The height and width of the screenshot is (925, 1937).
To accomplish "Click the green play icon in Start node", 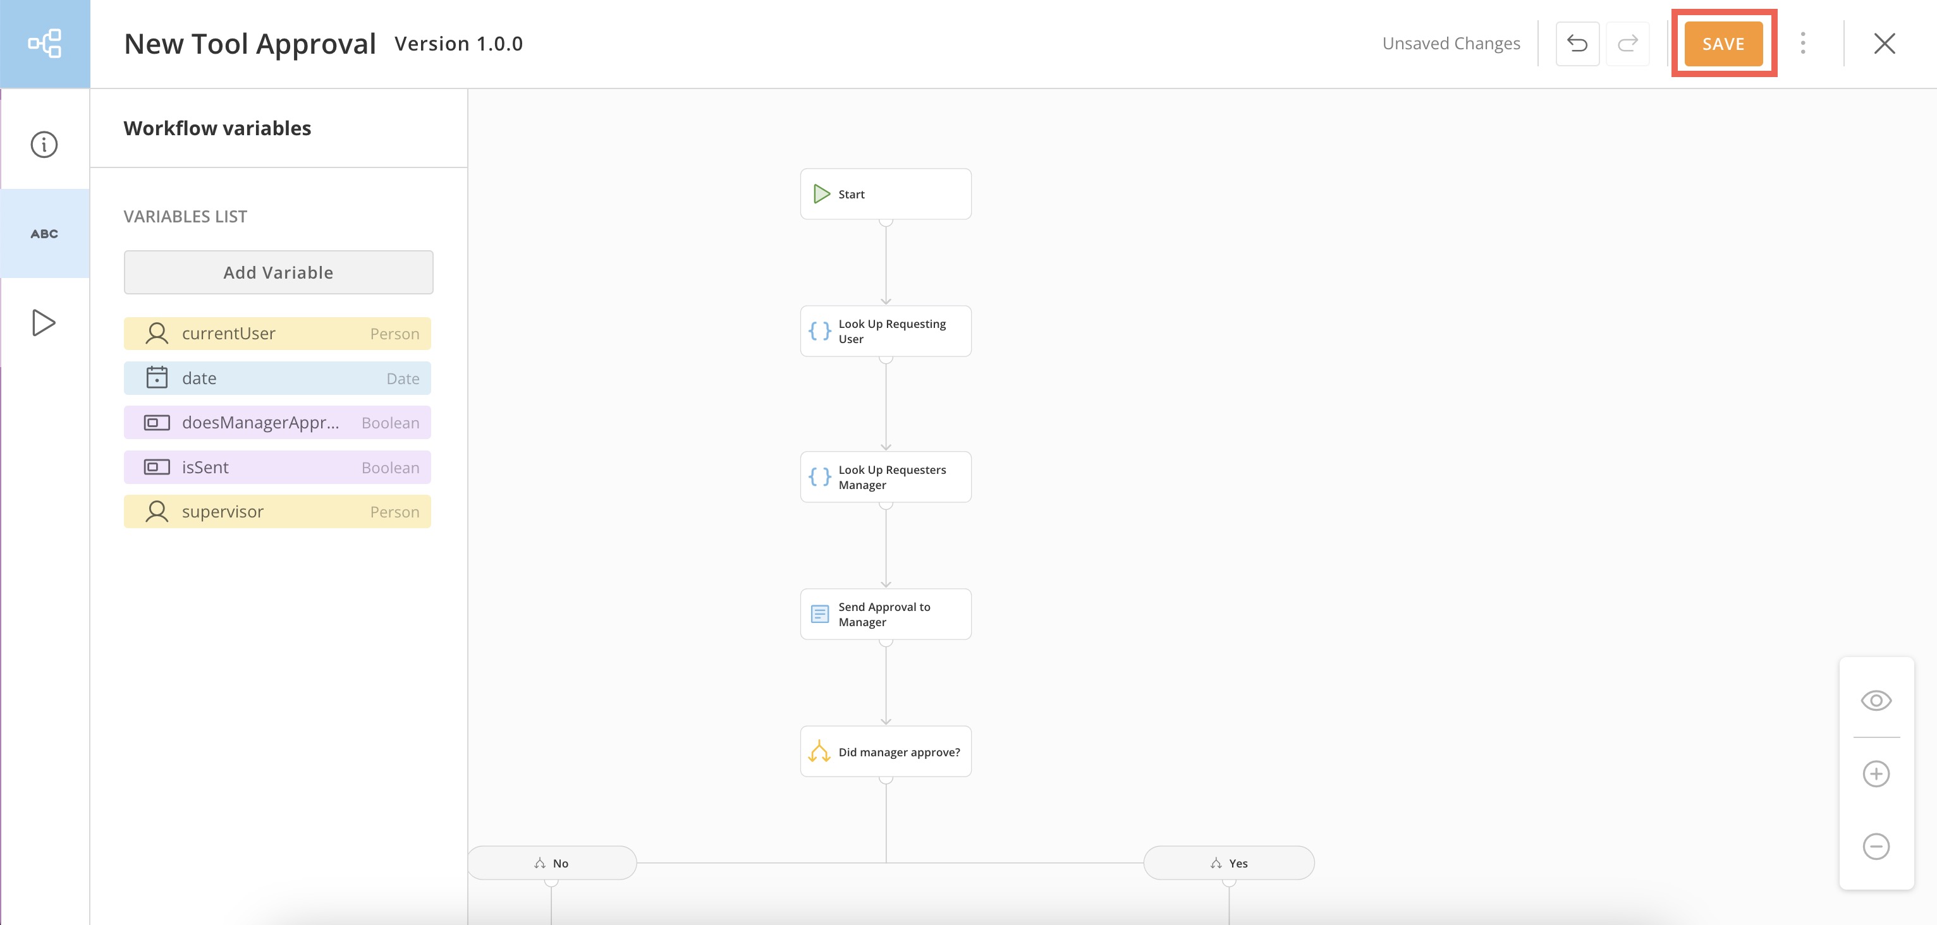I will [x=821, y=194].
